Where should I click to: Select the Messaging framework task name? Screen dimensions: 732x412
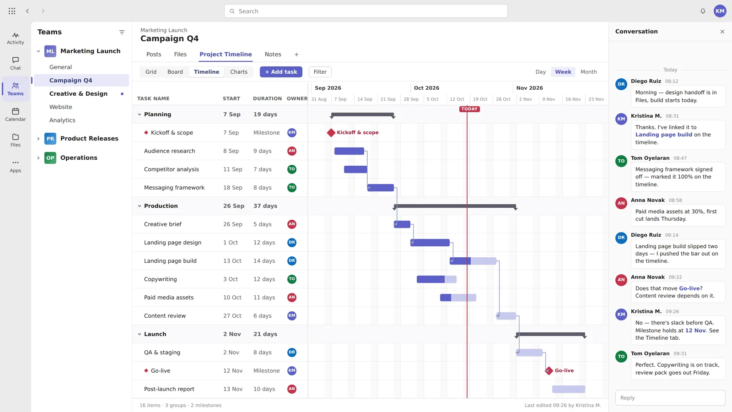click(174, 188)
